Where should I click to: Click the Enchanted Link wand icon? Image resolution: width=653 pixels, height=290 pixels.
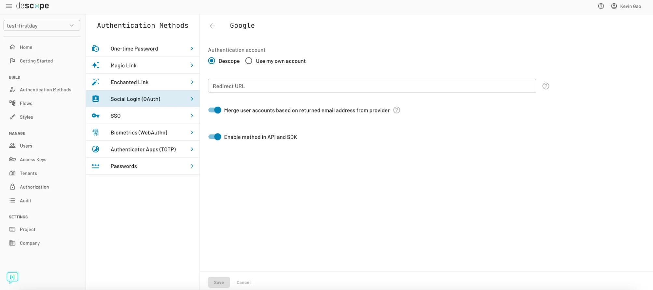pos(95,82)
